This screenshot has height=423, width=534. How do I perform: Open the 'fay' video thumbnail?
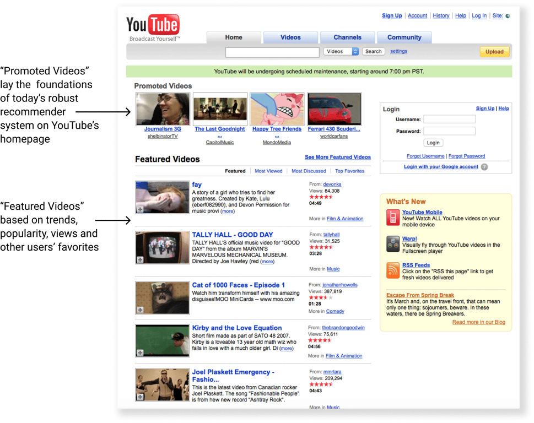[x=163, y=197]
